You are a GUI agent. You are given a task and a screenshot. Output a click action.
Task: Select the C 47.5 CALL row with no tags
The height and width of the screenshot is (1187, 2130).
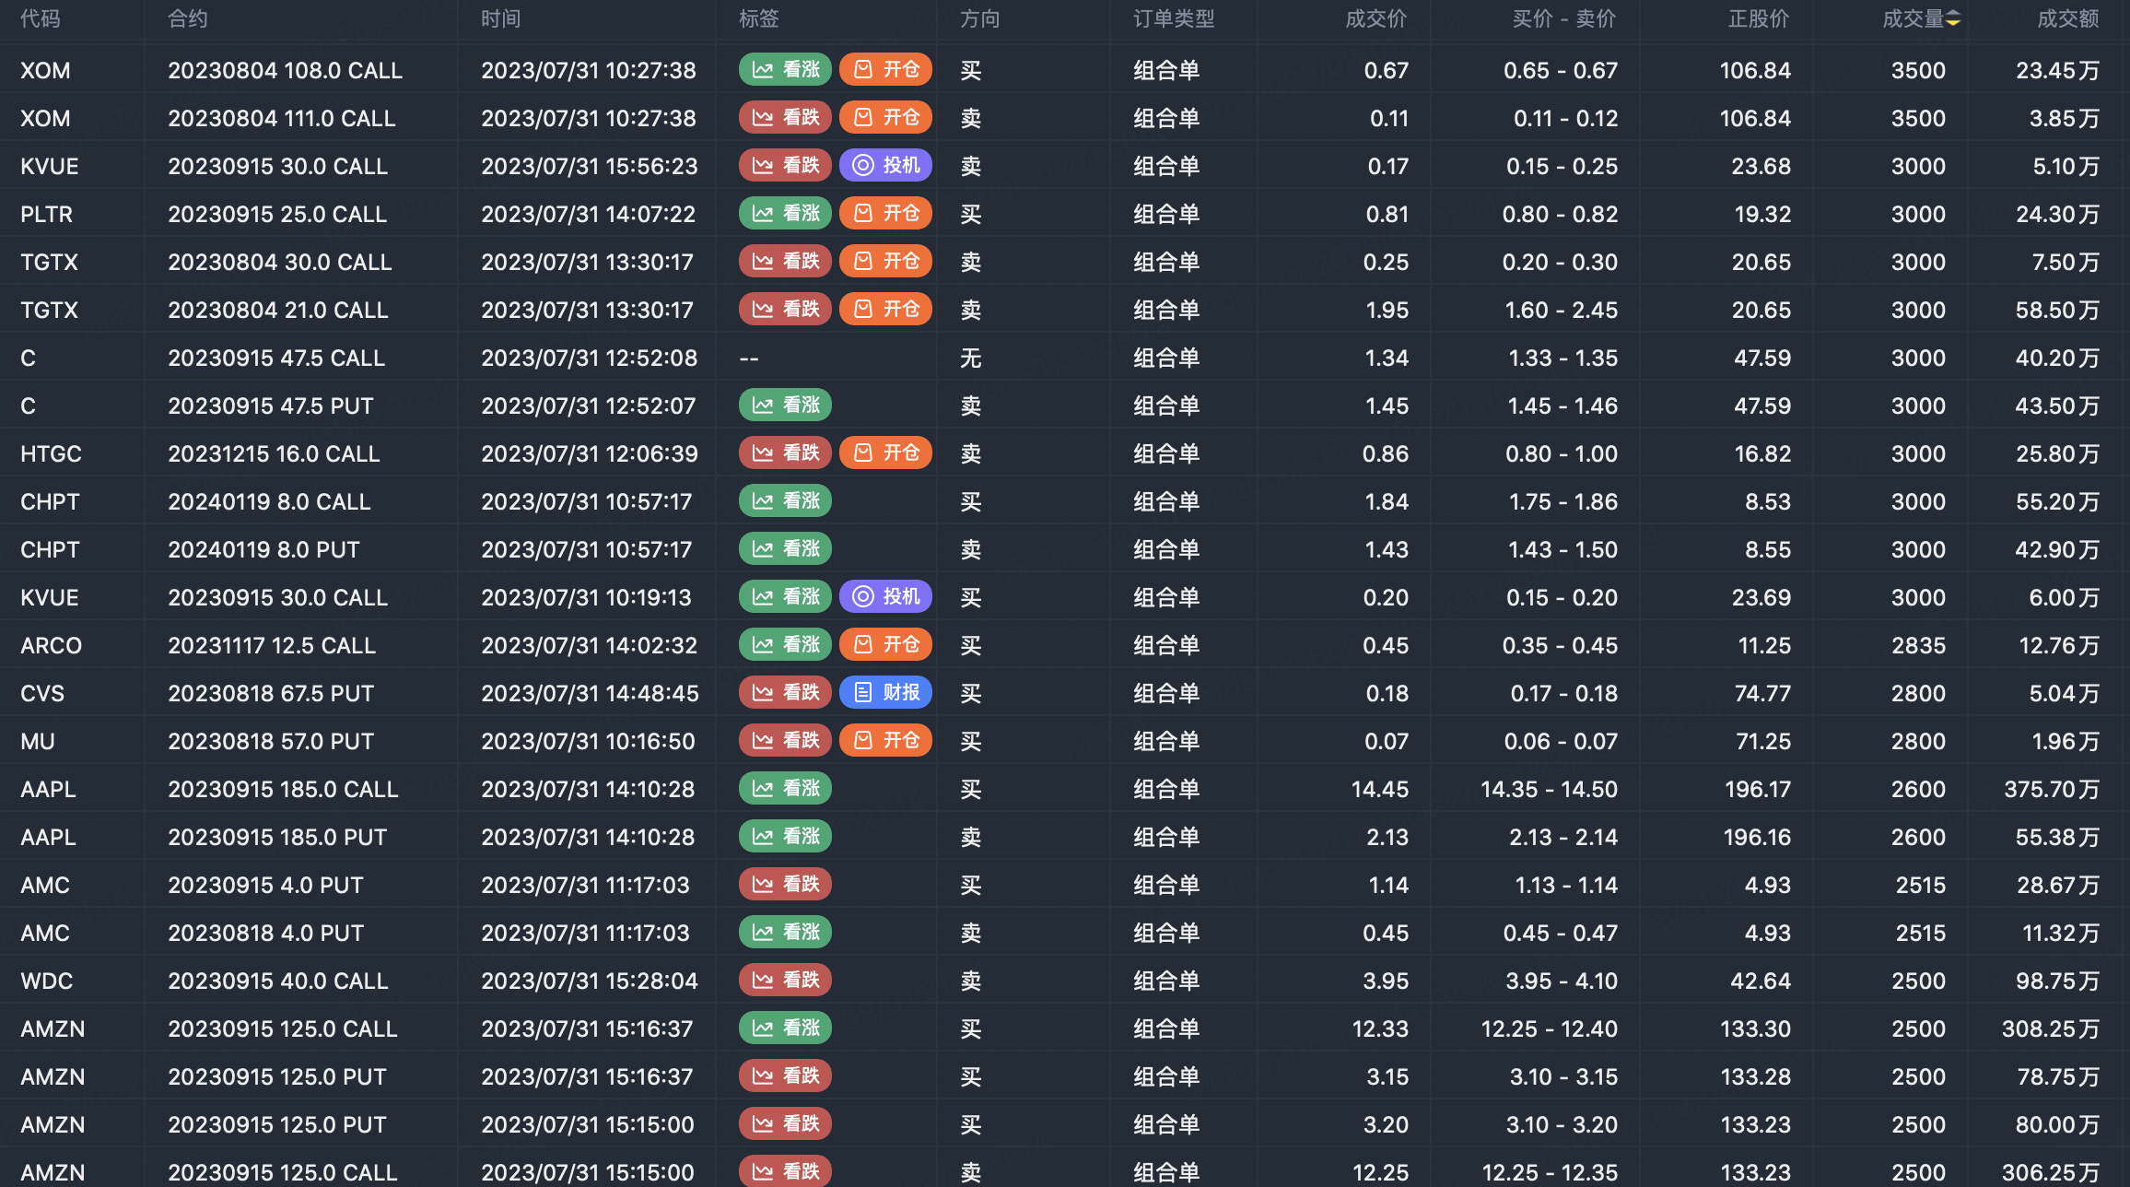[x=276, y=358]
